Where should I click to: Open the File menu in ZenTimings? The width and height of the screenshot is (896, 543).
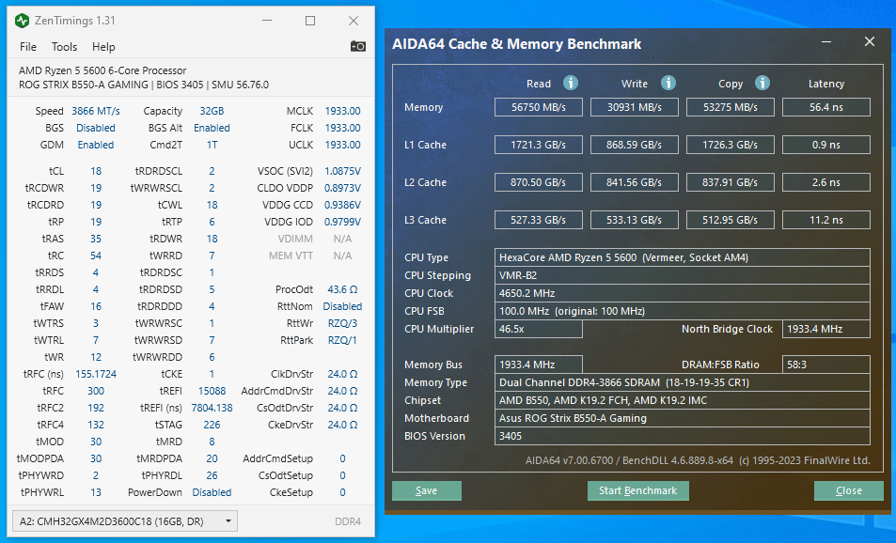[28, 47]
